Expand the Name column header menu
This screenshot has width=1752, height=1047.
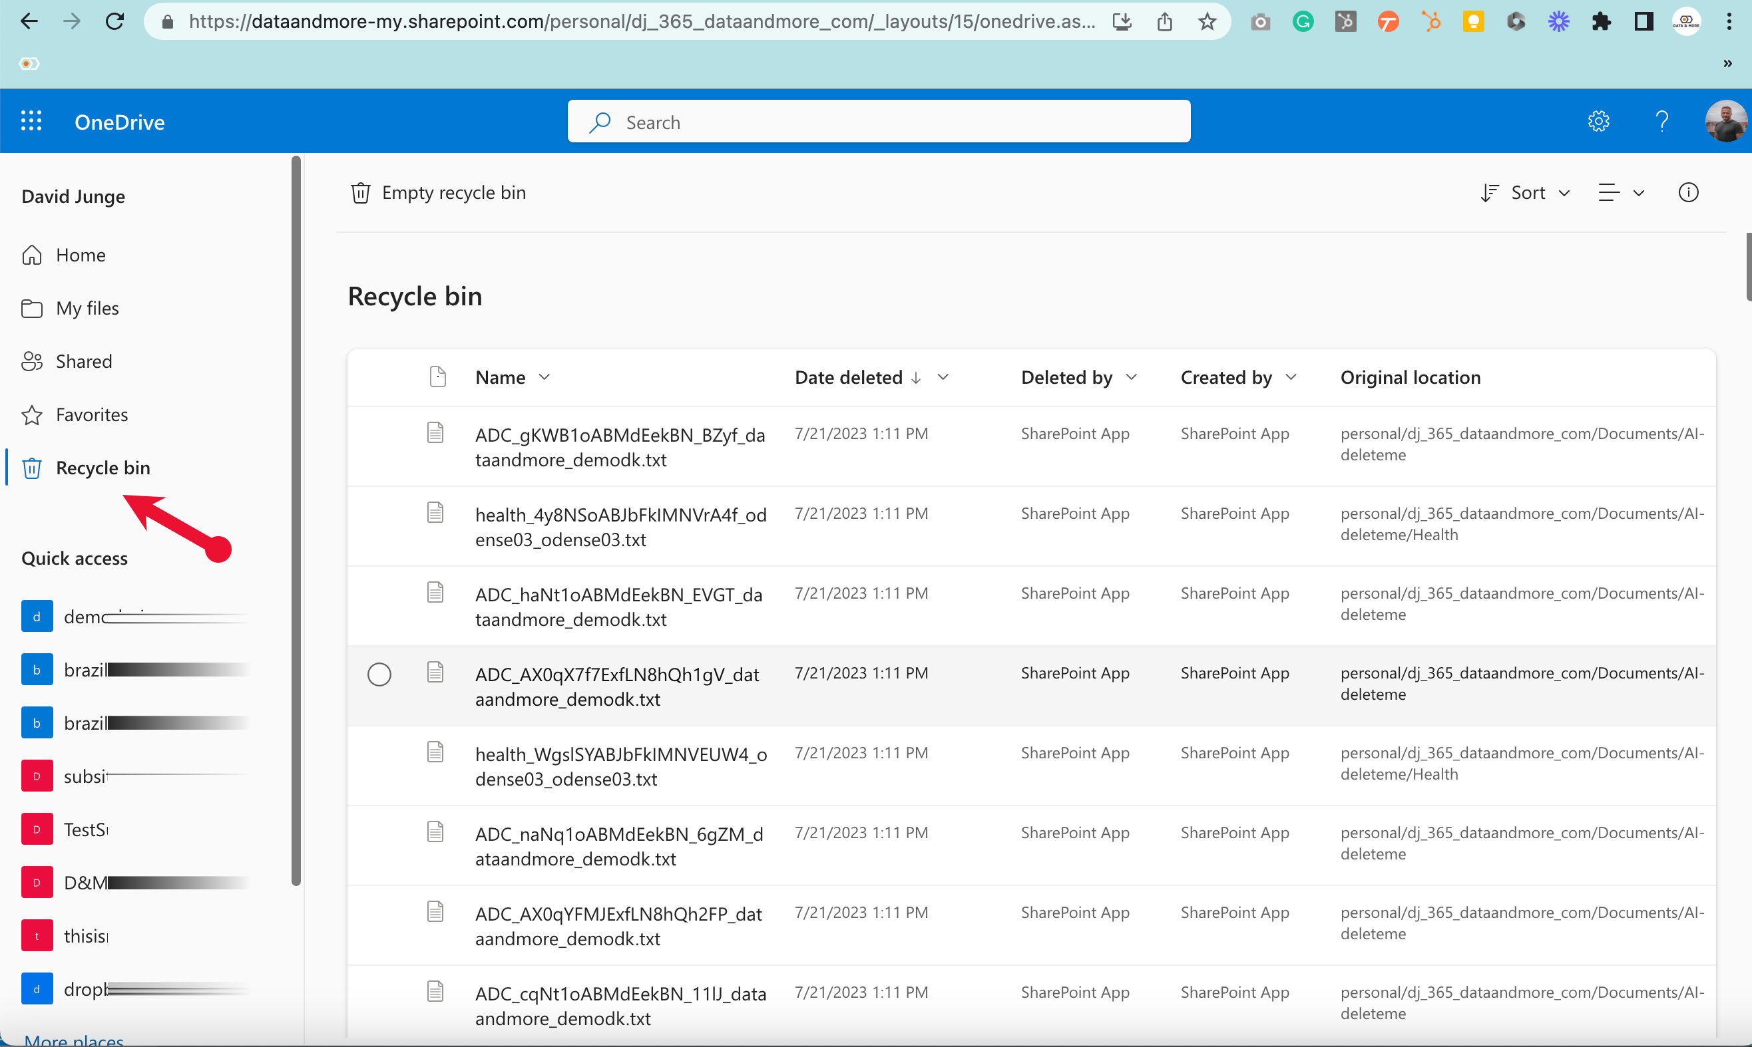pos(512,377)
